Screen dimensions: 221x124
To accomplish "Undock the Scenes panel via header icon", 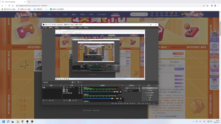I will [x=61, y=85].
